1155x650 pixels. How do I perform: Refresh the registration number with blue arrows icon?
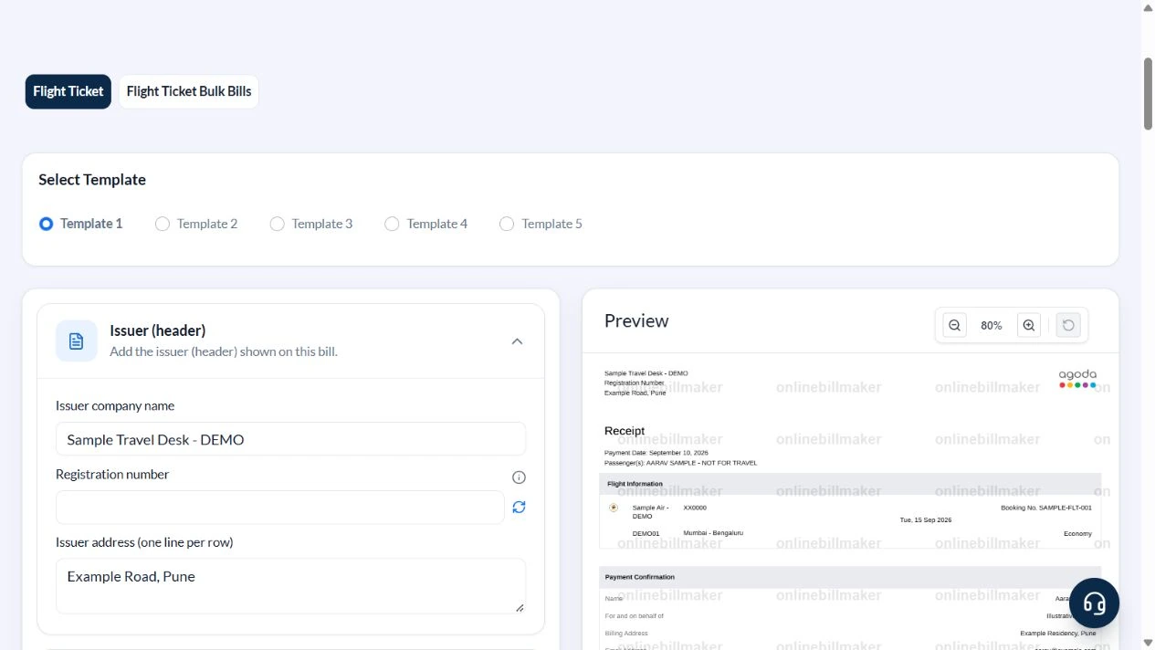point(519,507)
